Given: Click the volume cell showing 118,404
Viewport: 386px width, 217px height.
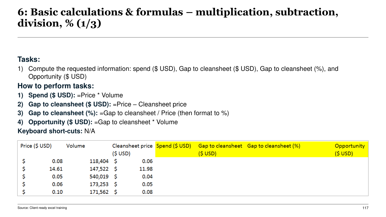Looking at the screenshot, I should [x=99, y=161].
